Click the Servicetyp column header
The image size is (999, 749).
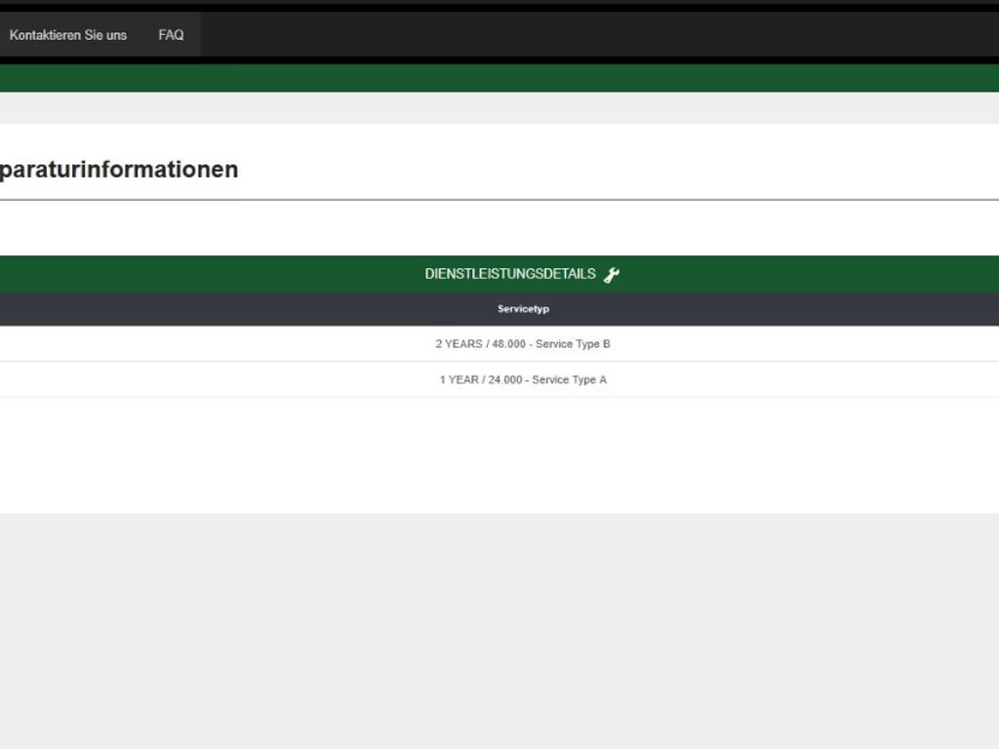coord(523,309)
